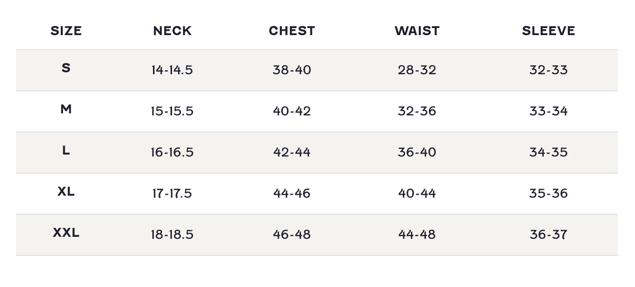Click sleeve measurement 36-37
Viewport: 635px width, 287px height.
pyautogui.click(x=548, y=234)
